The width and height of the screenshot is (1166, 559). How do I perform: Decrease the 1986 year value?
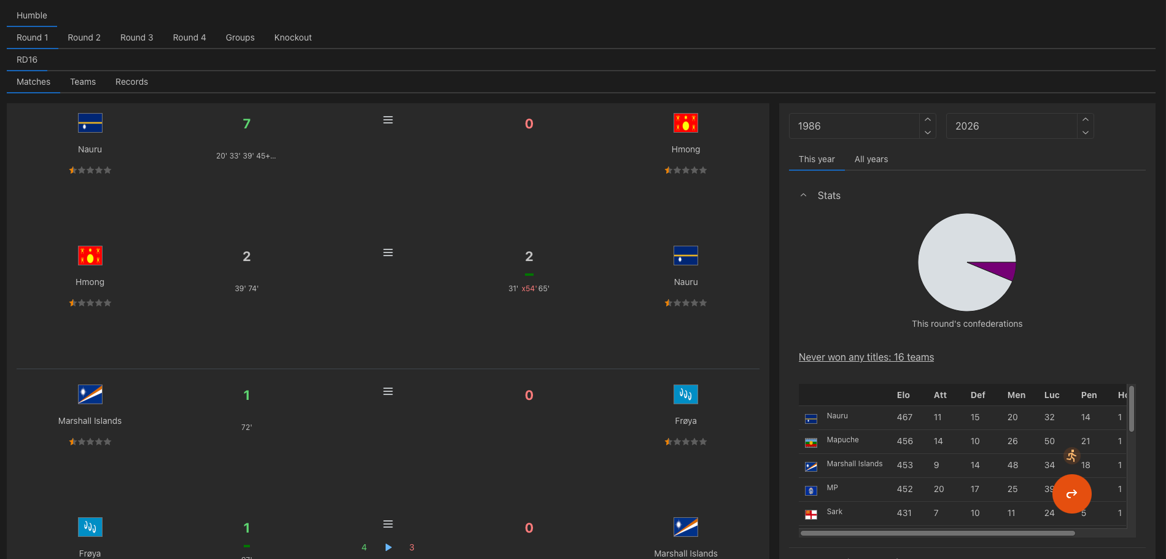(928, 132)
